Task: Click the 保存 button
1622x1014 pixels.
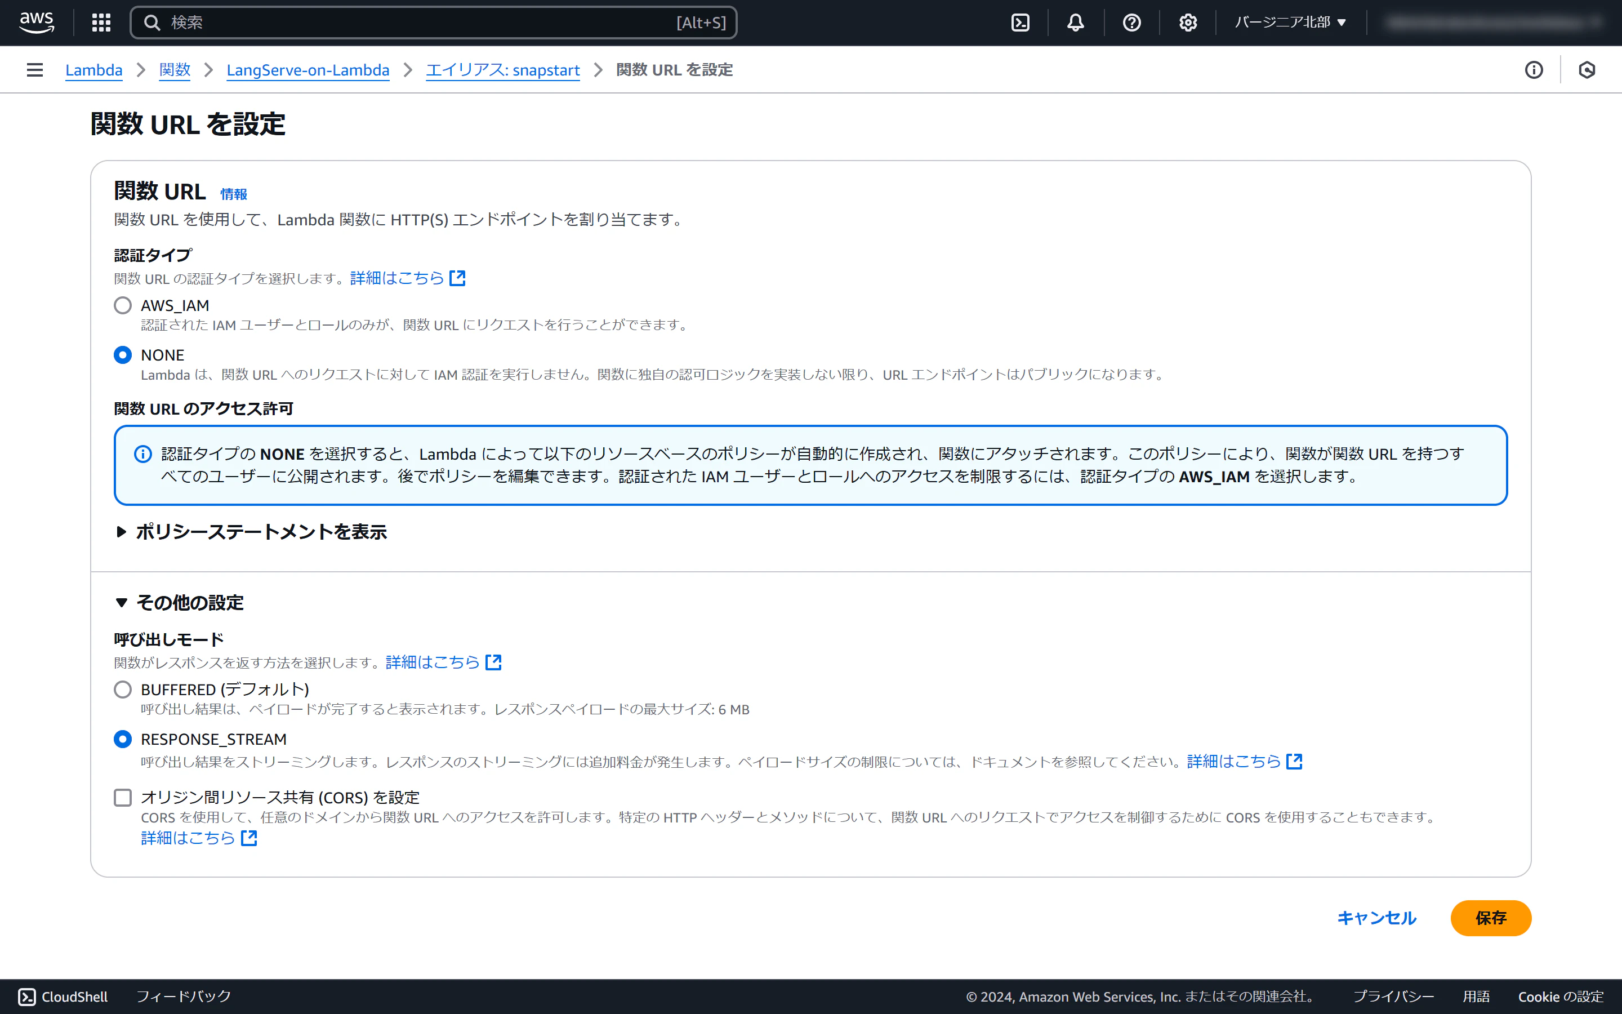Action: point(1491,918)
